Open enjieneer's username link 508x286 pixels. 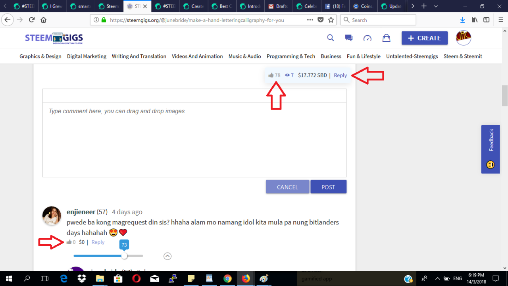[81, 212]
